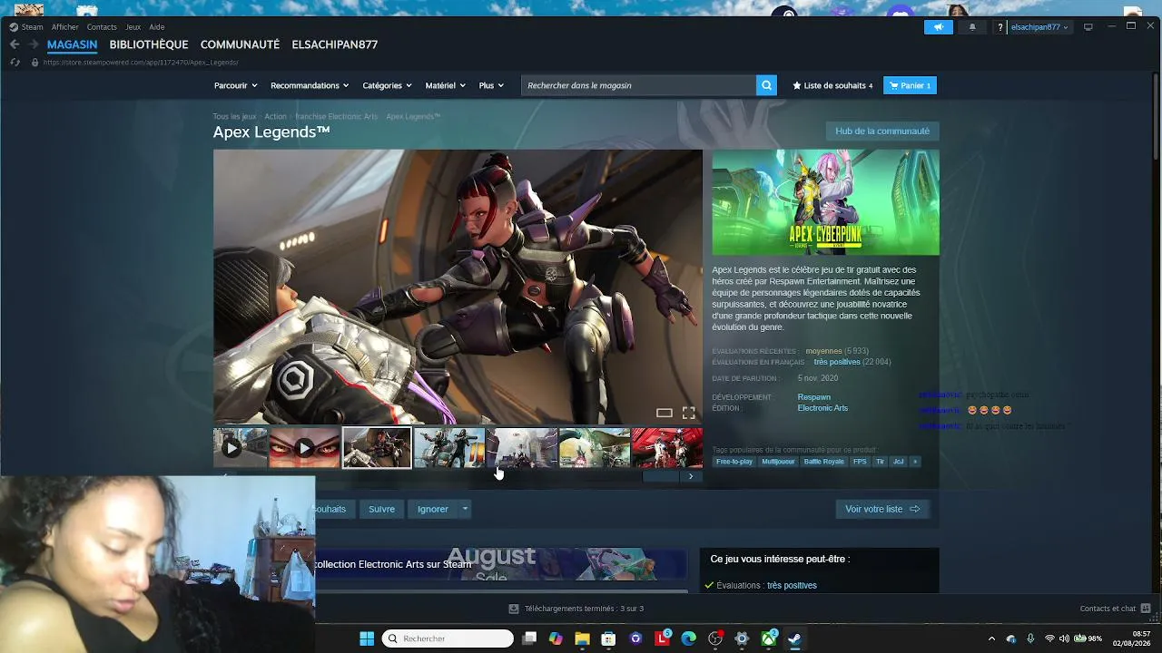1162x653 pixels.
Task: Open the Afficher menu
Action: [65, 27]
